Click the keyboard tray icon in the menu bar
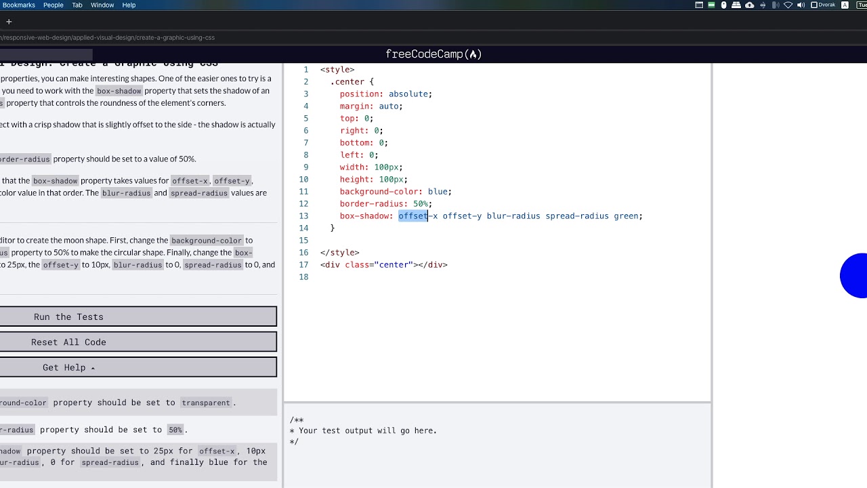 coord(736,5)
